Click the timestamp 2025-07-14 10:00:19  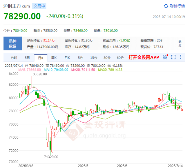169,17
